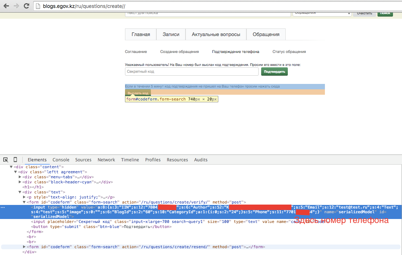Click the Статус обращения step link
This screenshot has height=255, width=402.
289,52
